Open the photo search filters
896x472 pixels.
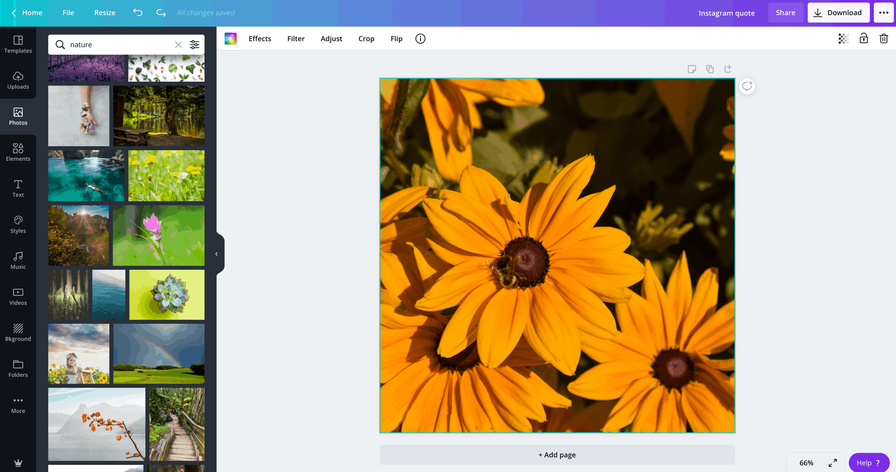[194, 45]
